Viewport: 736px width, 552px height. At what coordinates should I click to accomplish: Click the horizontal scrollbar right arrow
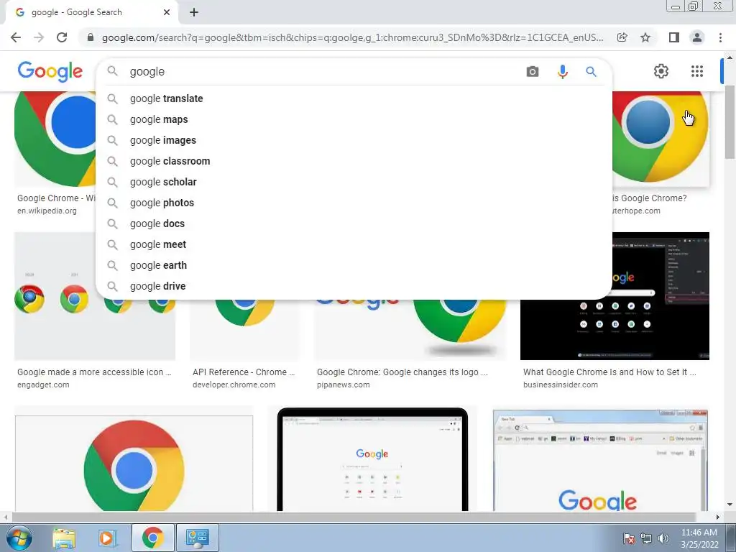click(x=718, y=517)
